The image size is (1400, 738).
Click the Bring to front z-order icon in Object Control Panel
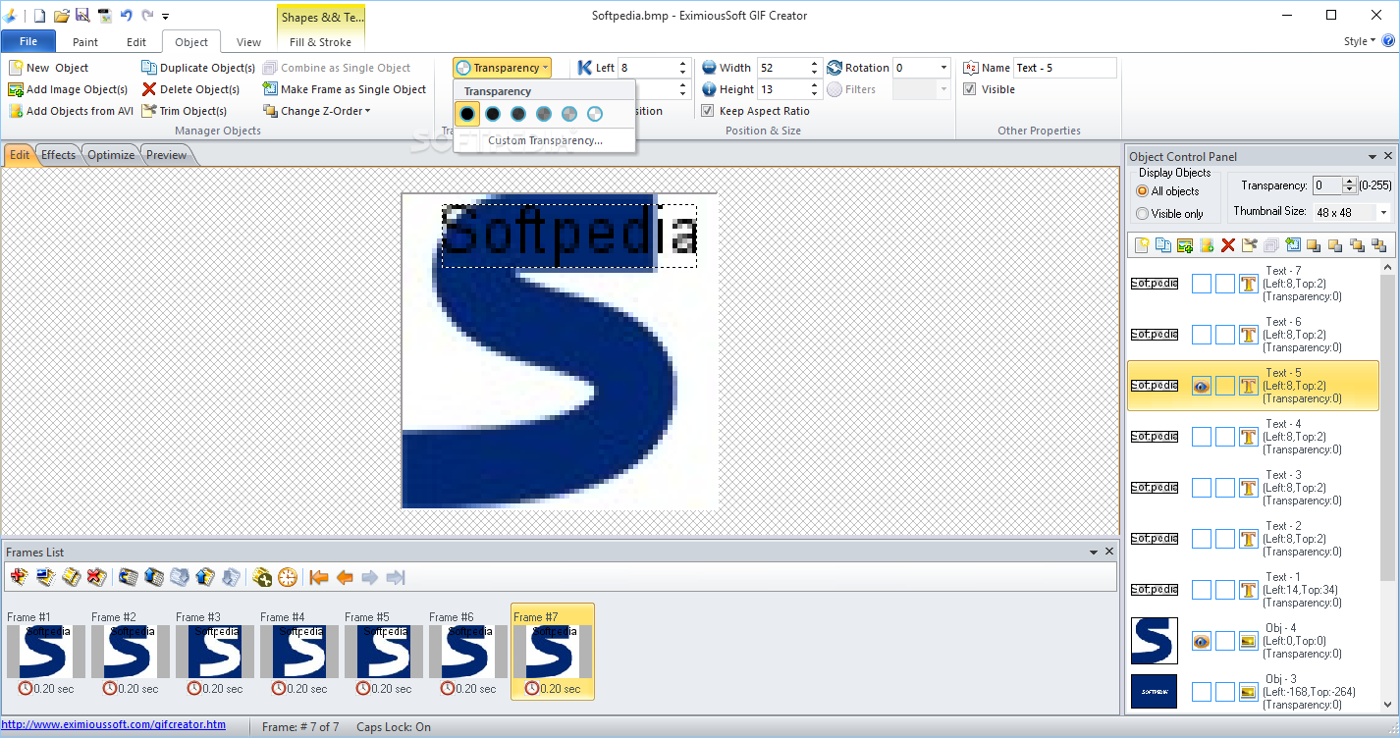pyautogui.click(x=1314, y=245)
